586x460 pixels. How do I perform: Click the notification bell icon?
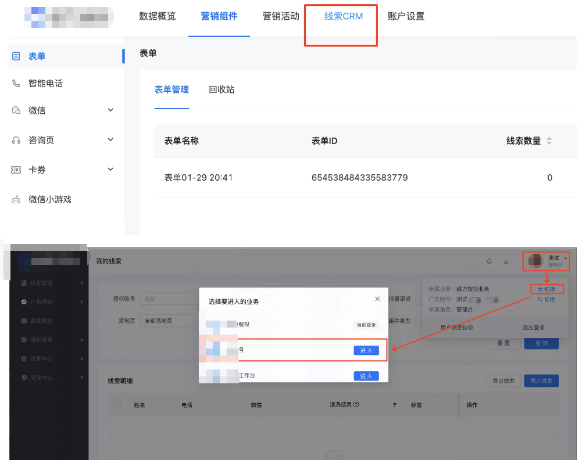click(x=489, y=261)
